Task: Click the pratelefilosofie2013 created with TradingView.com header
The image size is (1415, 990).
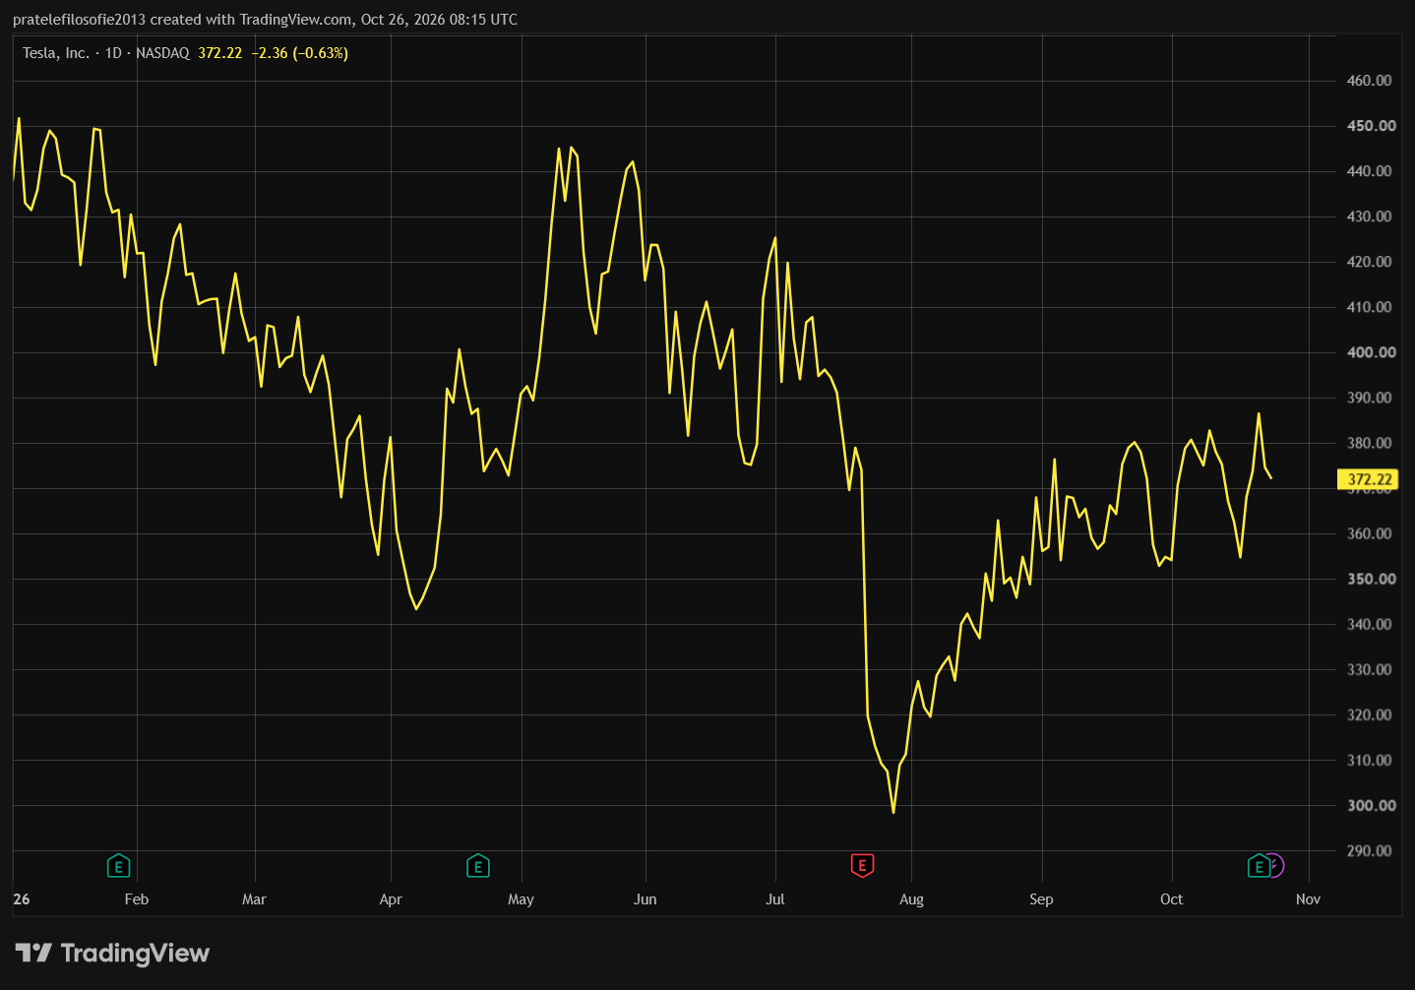Action: [x=265, y=20]
